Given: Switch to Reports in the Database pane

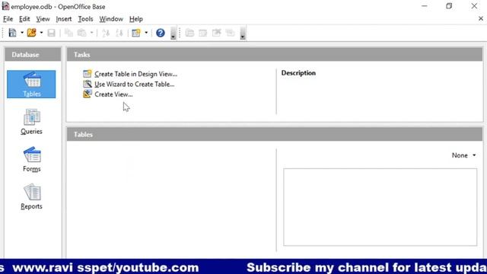Looking at the screenshot, I should pos(31,196).
